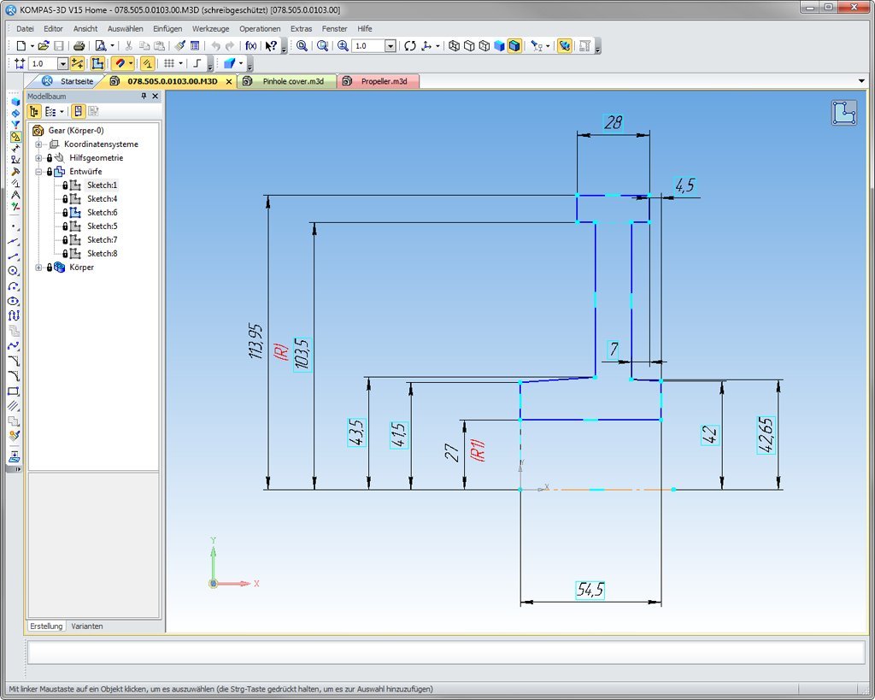Select the shaded blue cube display mode

click(499, 46)
